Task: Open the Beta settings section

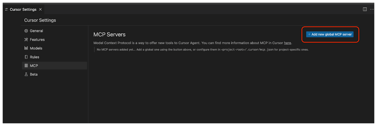Action: click(x=55, y=74)
